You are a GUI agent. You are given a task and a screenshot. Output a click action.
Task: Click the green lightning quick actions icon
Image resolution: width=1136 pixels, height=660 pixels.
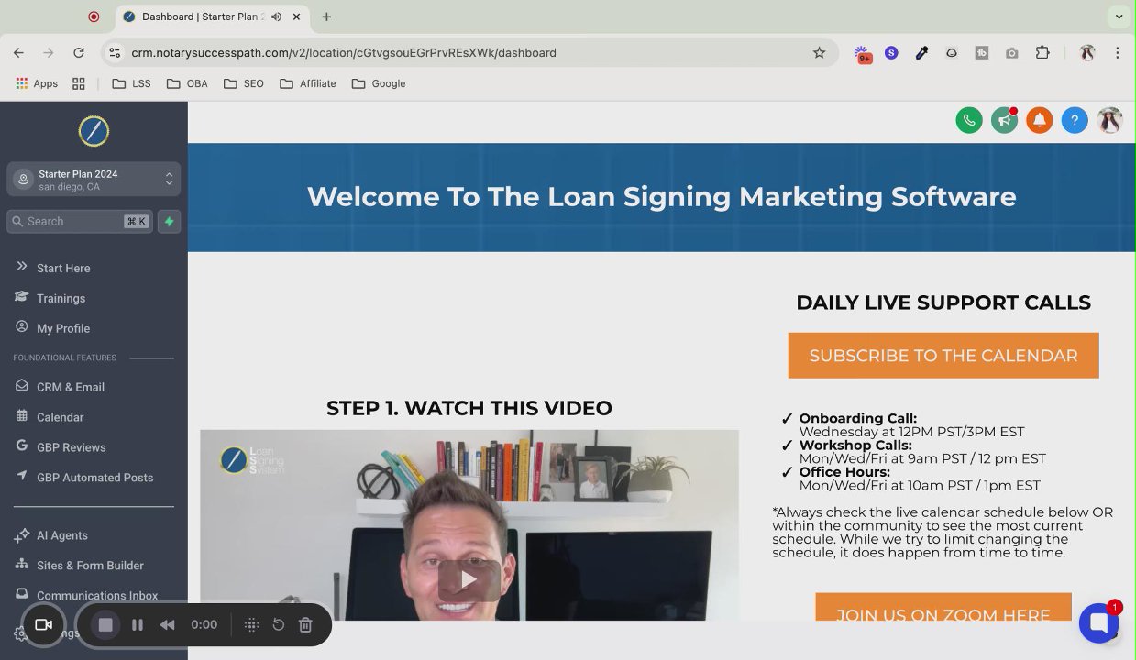169,221
